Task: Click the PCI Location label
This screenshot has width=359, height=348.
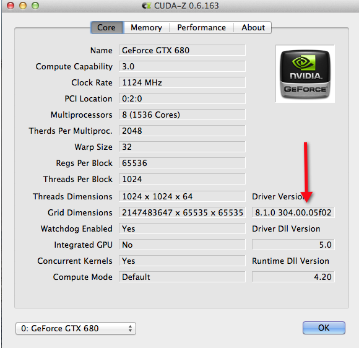Action: tap(89, 98)
